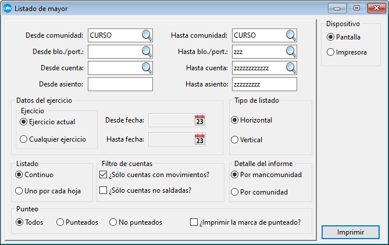Open the Desde fecha calendar picker
This screenshot has width=389, height=245.
coord(199,120)
